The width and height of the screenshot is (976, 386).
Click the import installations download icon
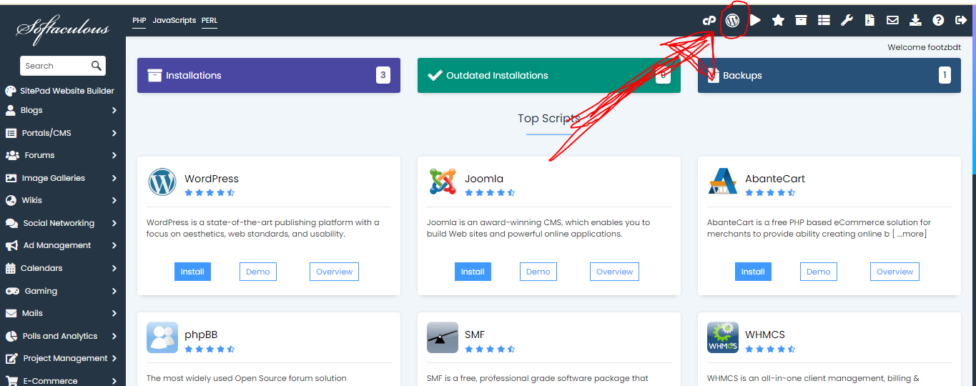click(x=915, y=21)
